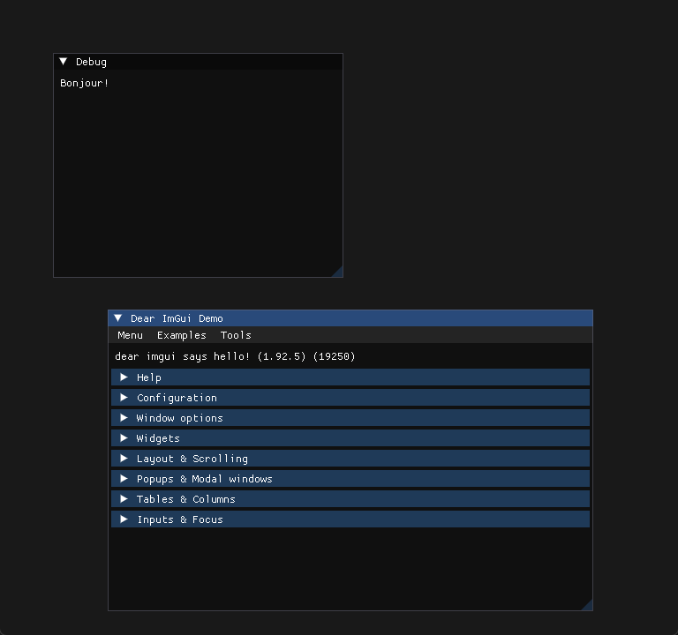Click the Dear ImGui Demo resize grip

click(587, 605)
